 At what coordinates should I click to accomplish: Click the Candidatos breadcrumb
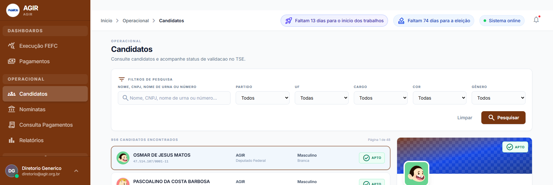[x=171, y=21]
